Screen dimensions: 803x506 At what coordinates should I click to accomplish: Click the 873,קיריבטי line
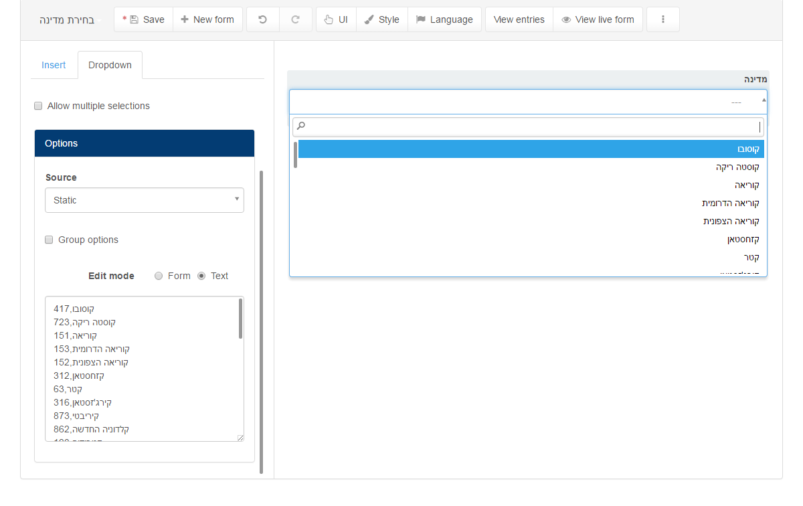76,416
